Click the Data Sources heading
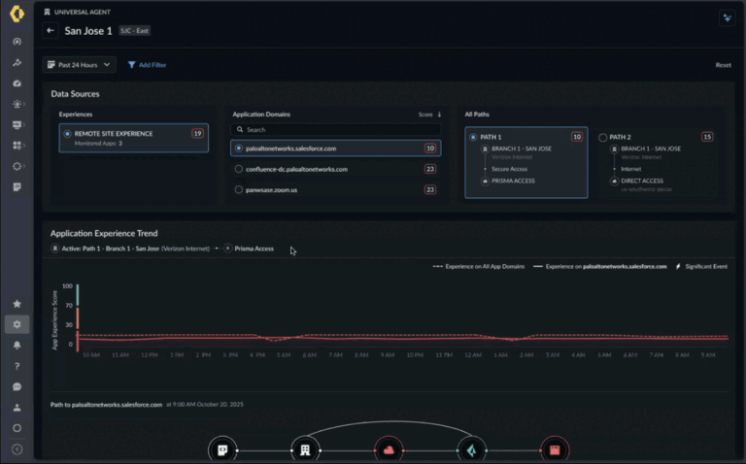Viewport: 746px width, 464px height. [75, 94]
